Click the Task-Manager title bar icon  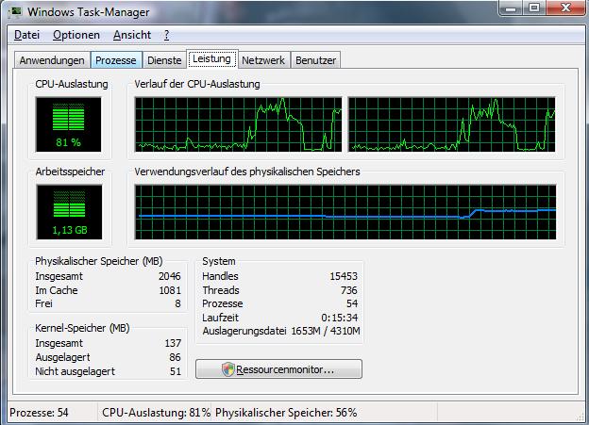coord(15,12)
